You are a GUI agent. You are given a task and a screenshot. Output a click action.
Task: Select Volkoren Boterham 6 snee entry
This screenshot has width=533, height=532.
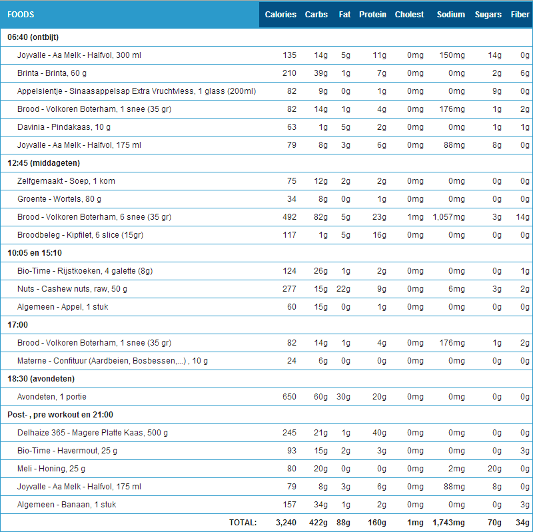(94, 217)
